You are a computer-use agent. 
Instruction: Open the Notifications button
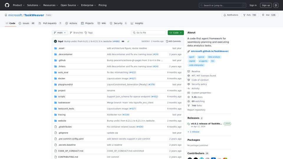231,15
